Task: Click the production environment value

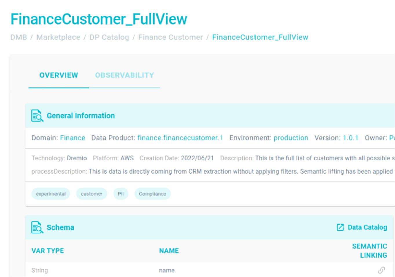Action: pos(291,138)
